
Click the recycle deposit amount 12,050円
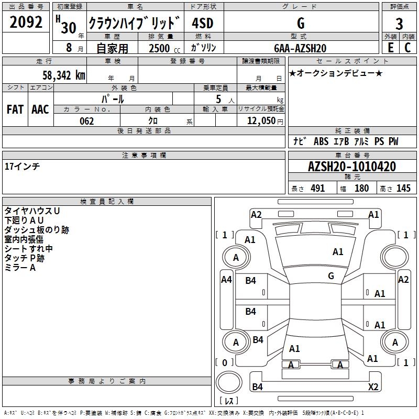coord(261,121)
